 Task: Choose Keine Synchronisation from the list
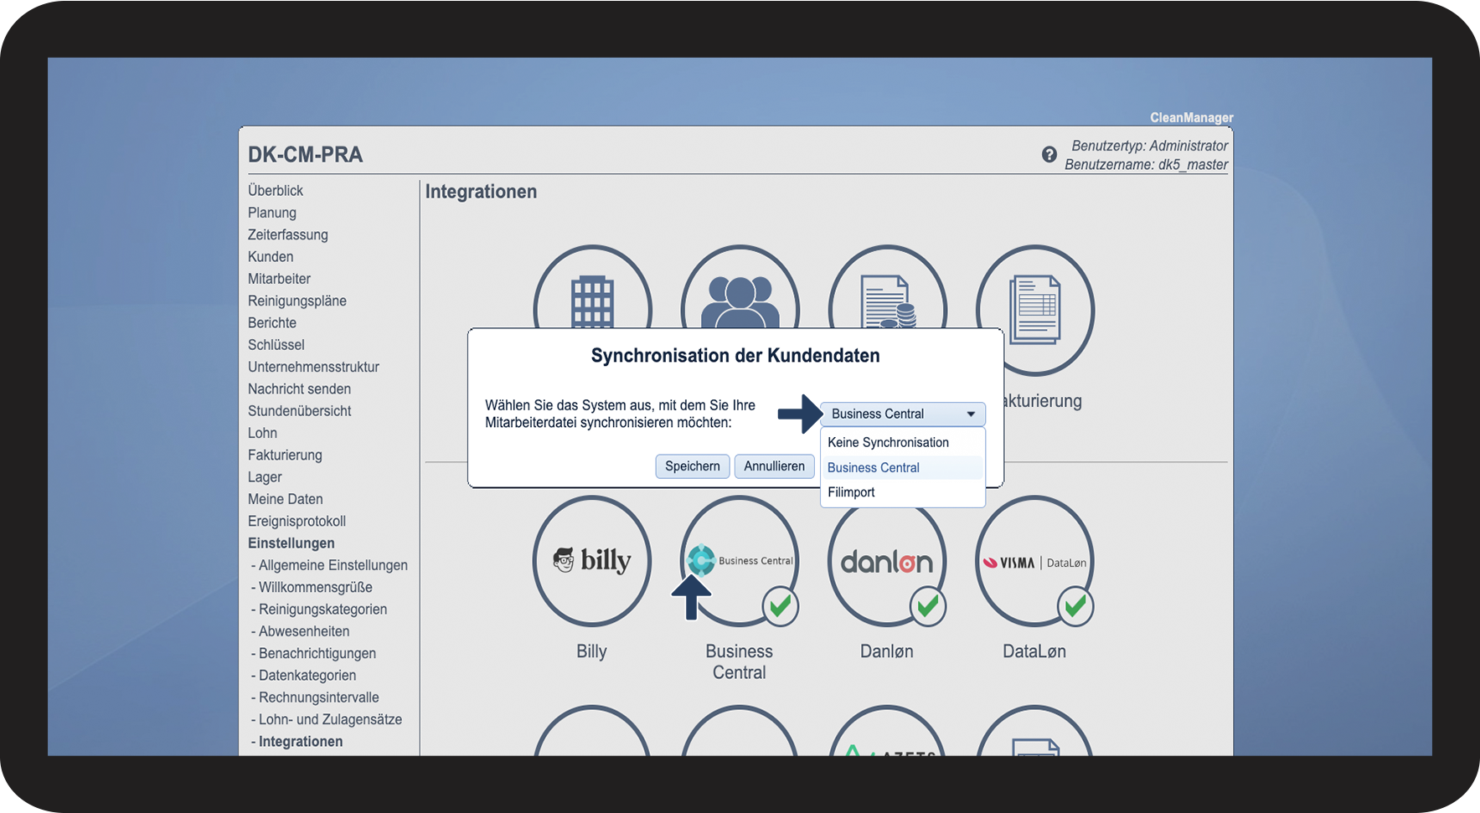903,442
